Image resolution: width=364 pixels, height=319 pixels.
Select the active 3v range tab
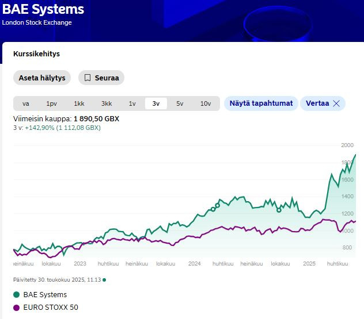pyautogui.click(x=156, y=103)
